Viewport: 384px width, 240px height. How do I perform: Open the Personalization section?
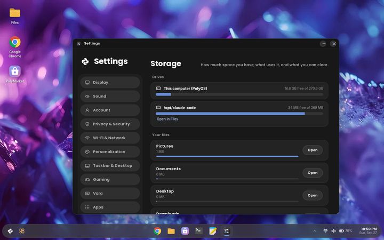[110, 152]
